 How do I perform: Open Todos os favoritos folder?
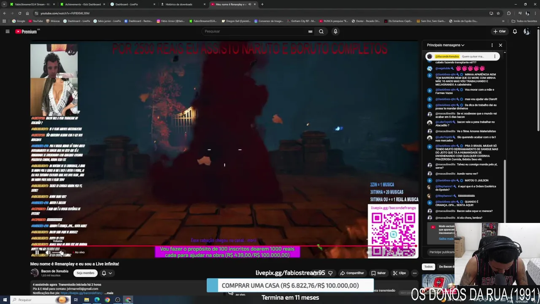coord(524,21)
